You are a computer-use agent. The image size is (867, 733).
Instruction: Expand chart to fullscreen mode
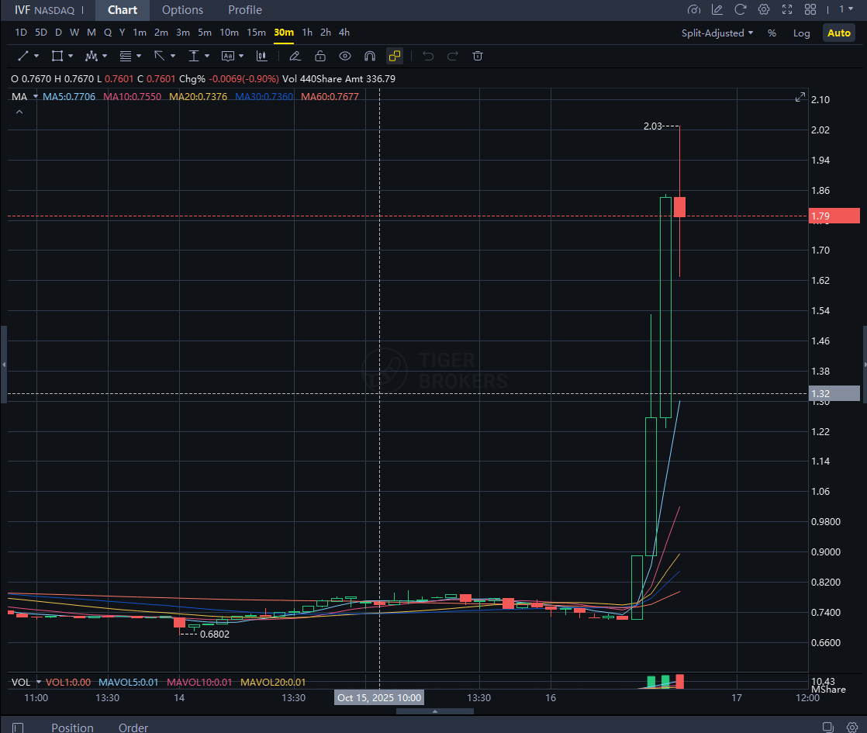786,9
